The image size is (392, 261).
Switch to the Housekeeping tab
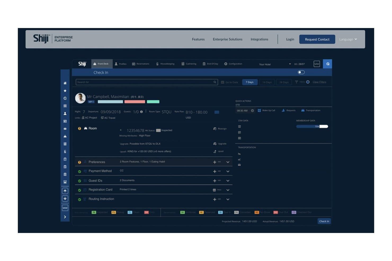pyautogui.click(x=165, y=64)
